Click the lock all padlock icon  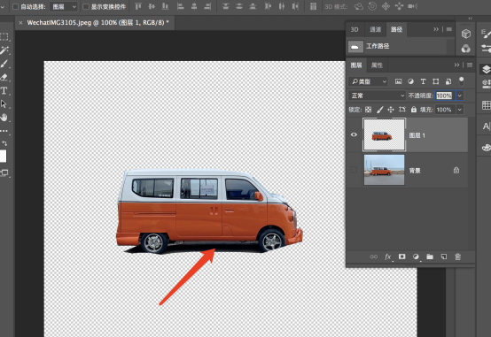414,110
